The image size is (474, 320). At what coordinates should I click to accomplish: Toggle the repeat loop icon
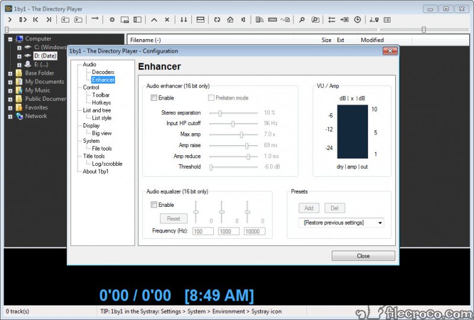[217, 20]
